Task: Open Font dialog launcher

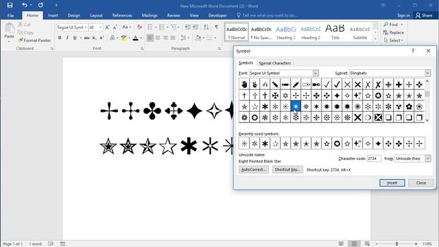Action: [x=142, y=49]
